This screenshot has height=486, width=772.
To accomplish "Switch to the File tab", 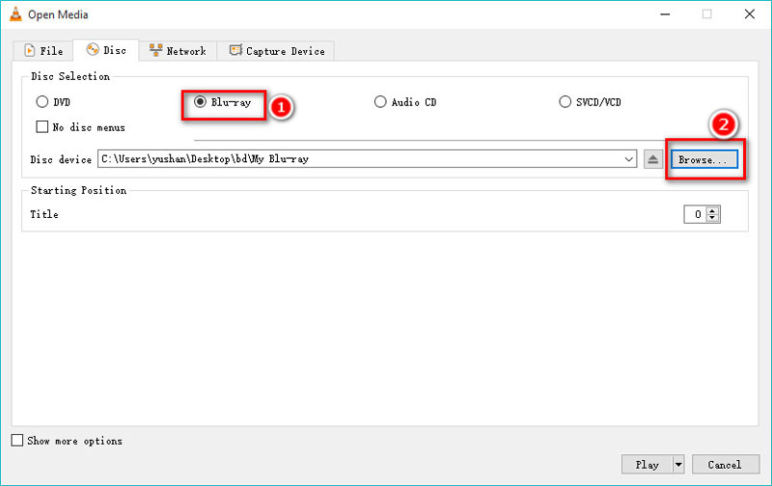I will 44,50.
